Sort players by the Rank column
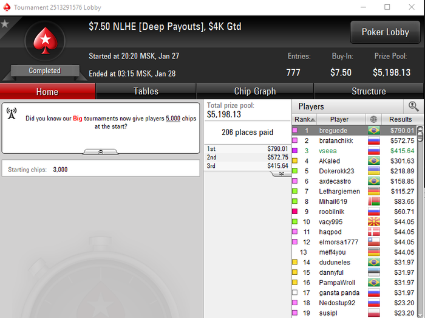 [x=304, y=119]
